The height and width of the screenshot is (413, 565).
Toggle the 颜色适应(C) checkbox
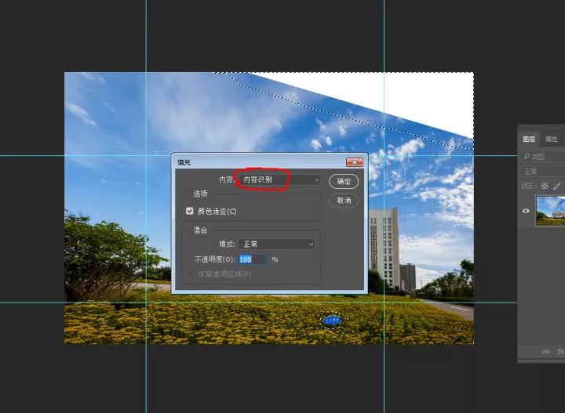[x=190, y=211]
